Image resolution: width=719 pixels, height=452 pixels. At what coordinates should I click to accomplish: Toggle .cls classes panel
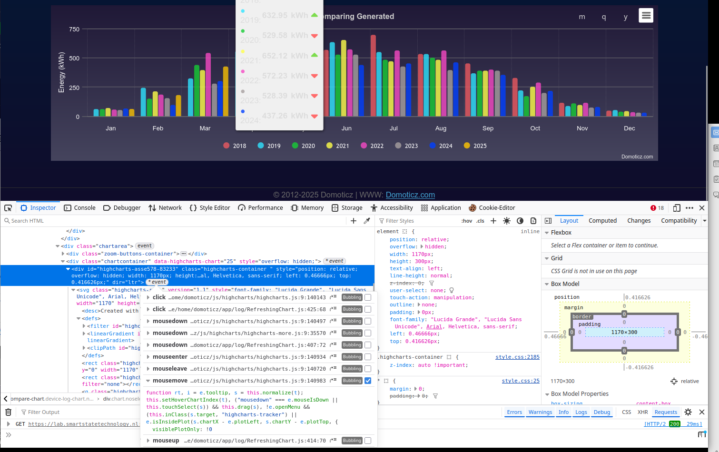[x=481, y=221]
